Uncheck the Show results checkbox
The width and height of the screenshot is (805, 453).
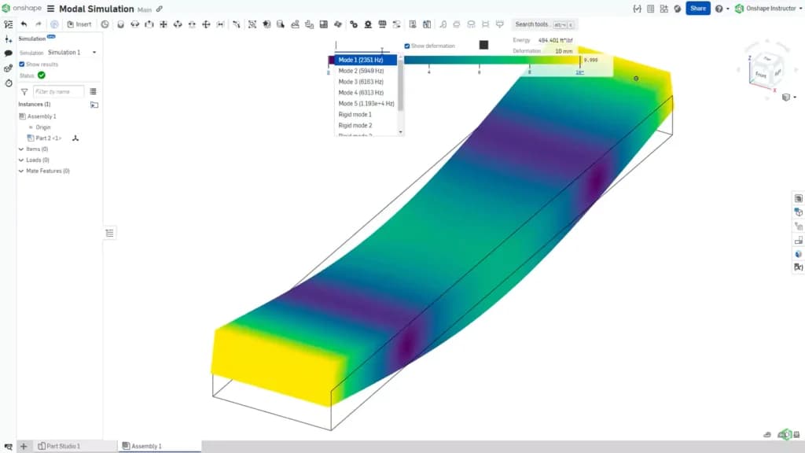(x=21, y=64)
